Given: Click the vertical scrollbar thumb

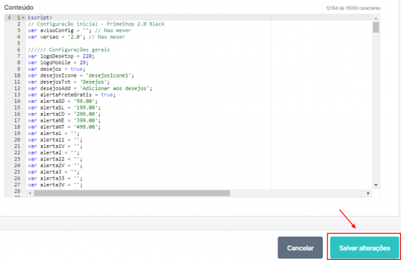Looking at the screenshot, I should [x=376, y=27].
